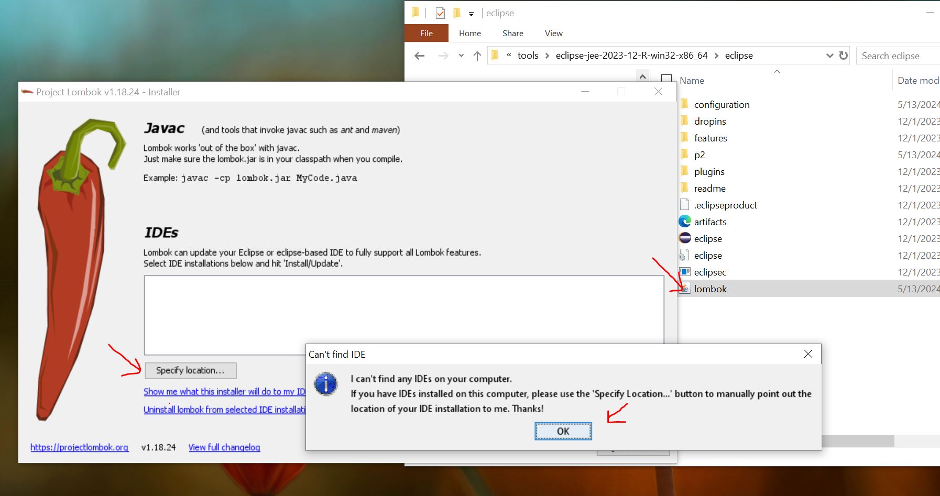
Task: Expand chevron after eclipse-jee breadcrumb
Action: (x=716, y=56)
